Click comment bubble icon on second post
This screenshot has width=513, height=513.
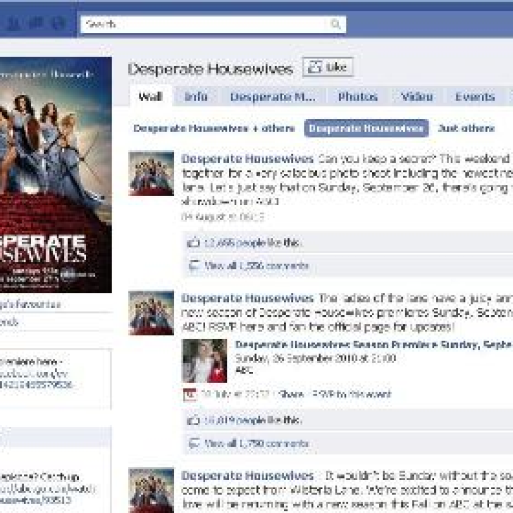(x=194, y=443)
